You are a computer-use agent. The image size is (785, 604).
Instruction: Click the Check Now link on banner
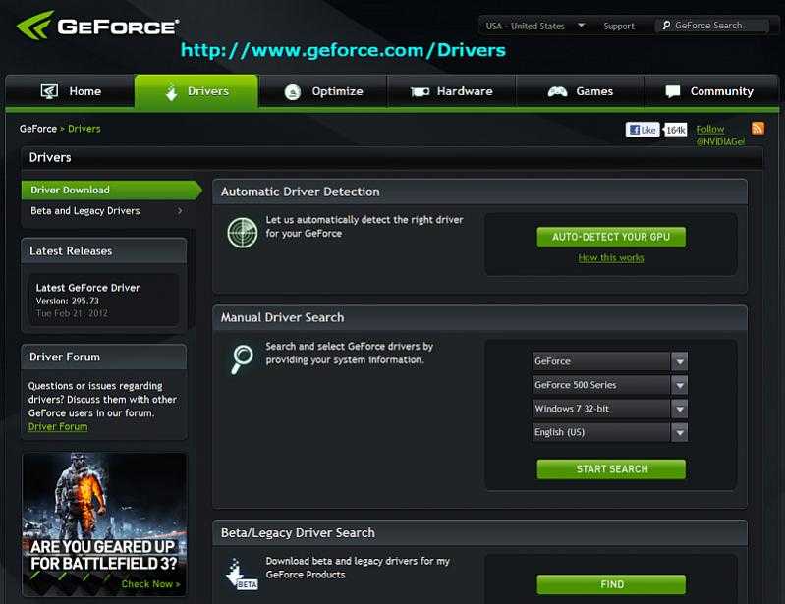150,584
